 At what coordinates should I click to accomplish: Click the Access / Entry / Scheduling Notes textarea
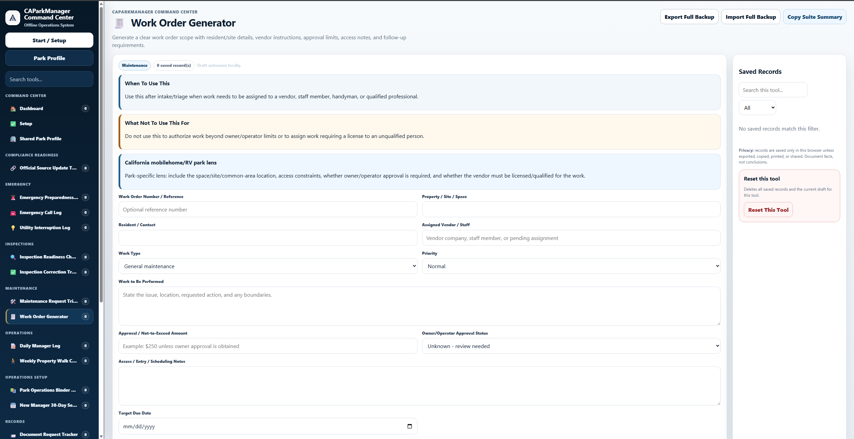419,386
